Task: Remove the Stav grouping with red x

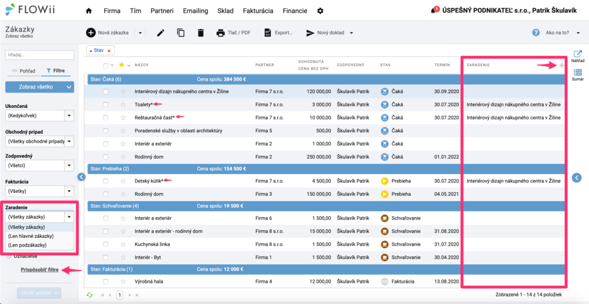Action: tap(109, 51)
